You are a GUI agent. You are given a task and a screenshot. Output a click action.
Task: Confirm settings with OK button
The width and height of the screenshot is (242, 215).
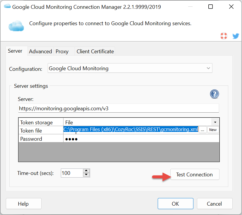(x=176, y=204)
